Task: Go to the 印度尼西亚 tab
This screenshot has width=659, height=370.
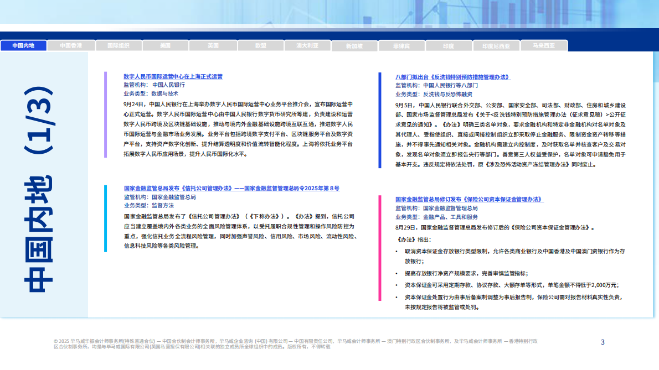Action: [x=496, y=46]
